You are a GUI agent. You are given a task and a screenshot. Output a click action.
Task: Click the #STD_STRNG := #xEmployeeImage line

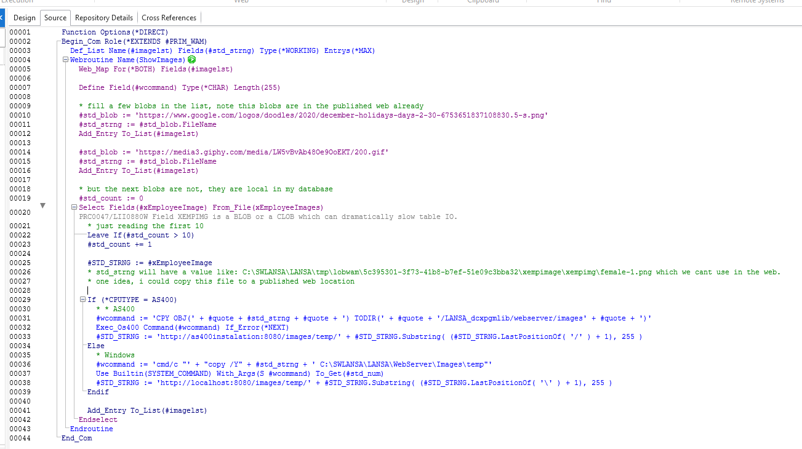(x=150, y=263)
